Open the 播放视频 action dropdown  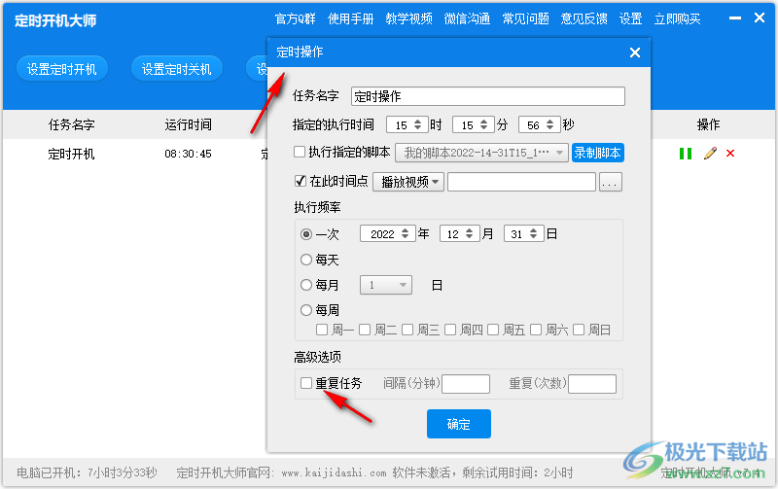[x=408, y=182]
